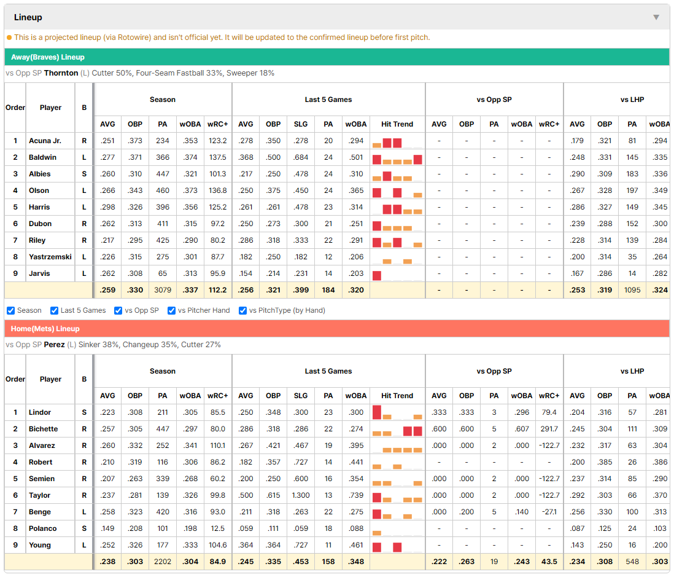
Task: Select the Away(Braves) Lineup header
Action: (337, 57)
